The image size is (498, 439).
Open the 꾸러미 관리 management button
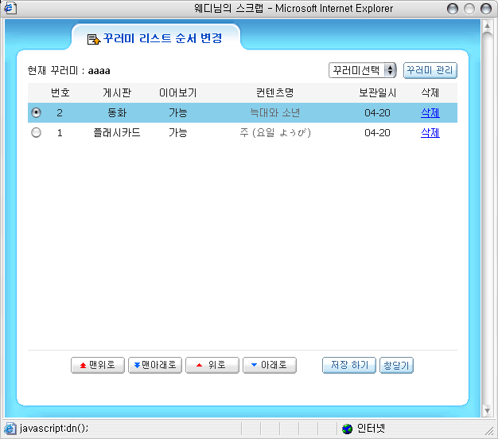coord(430,70)
